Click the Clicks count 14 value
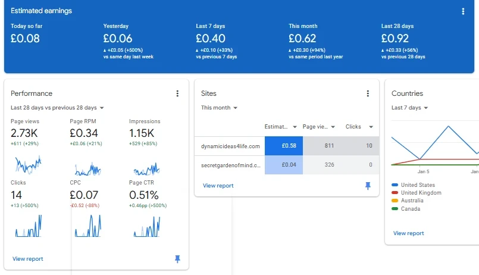 click(16, 195)
